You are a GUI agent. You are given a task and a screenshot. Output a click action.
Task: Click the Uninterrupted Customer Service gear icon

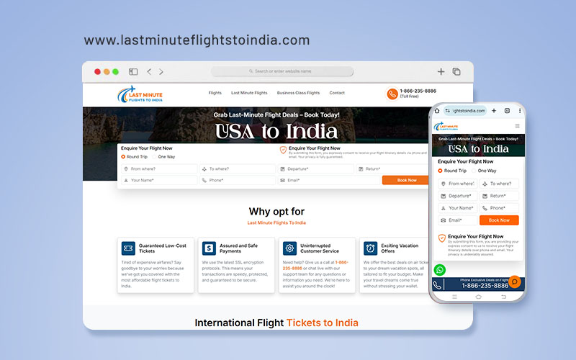tap(289, 248)
